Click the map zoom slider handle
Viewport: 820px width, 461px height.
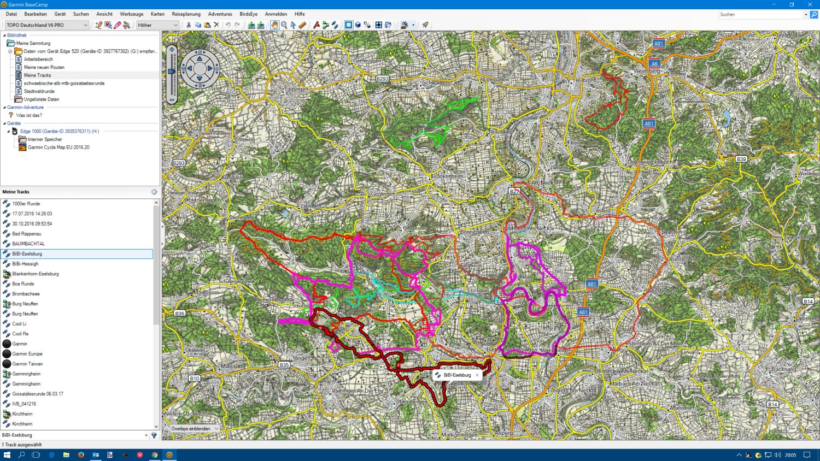point(172,72)
